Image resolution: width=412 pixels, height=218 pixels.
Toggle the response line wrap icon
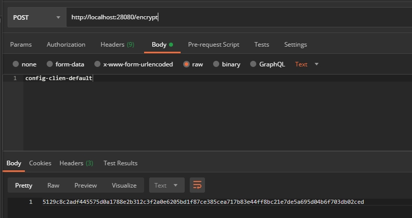[x=197, y=185]
